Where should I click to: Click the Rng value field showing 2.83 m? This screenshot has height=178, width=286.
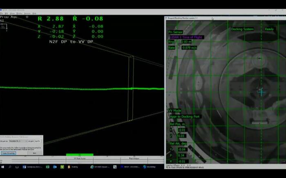click(x=186, y=42)
